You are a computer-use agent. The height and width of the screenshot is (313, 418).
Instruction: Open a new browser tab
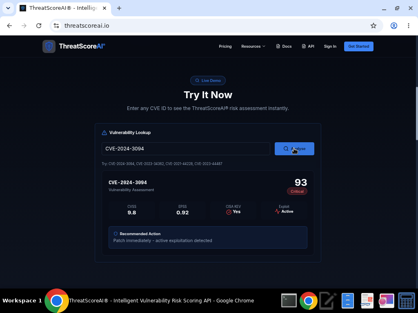(119, 8)
